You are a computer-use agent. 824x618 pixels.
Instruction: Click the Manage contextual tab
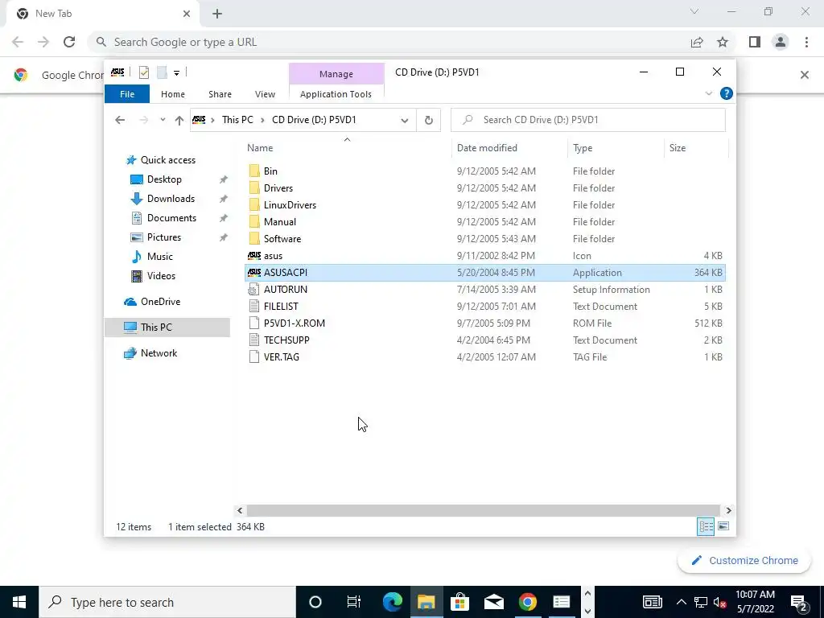pos(336,74)
